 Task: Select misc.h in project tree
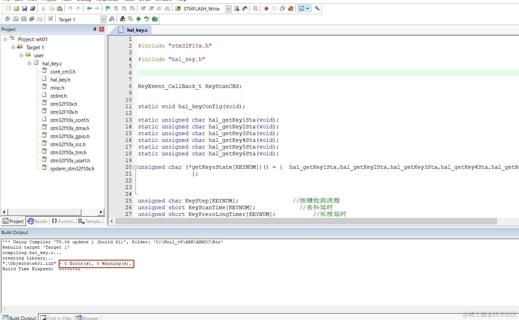[57, 88]
